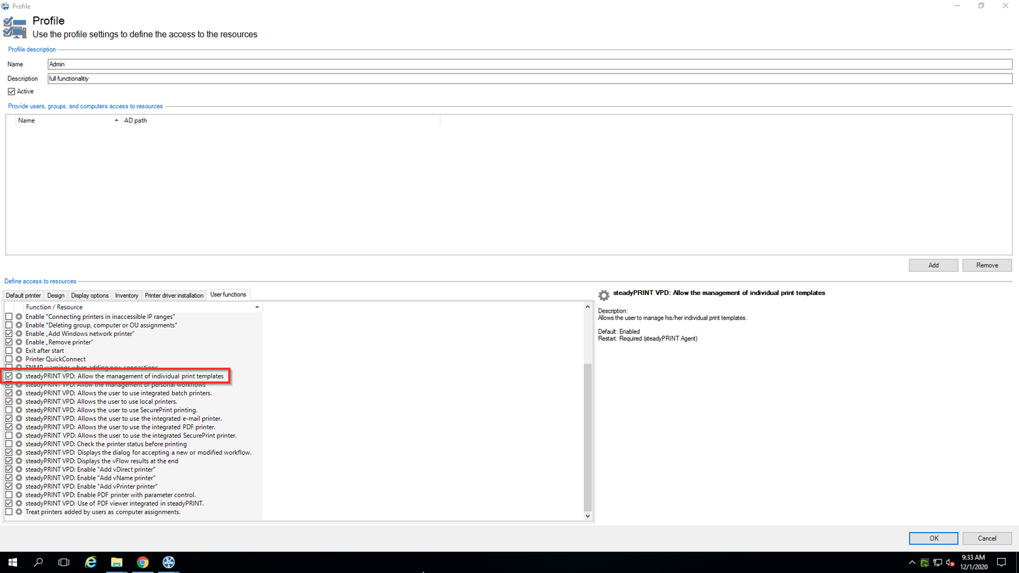Click the Add button
The height and width of the screenshot is (573, 1019).
click(933, 265)
